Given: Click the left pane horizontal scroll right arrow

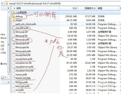Looking at the screenshot, I should click(6, 77).
